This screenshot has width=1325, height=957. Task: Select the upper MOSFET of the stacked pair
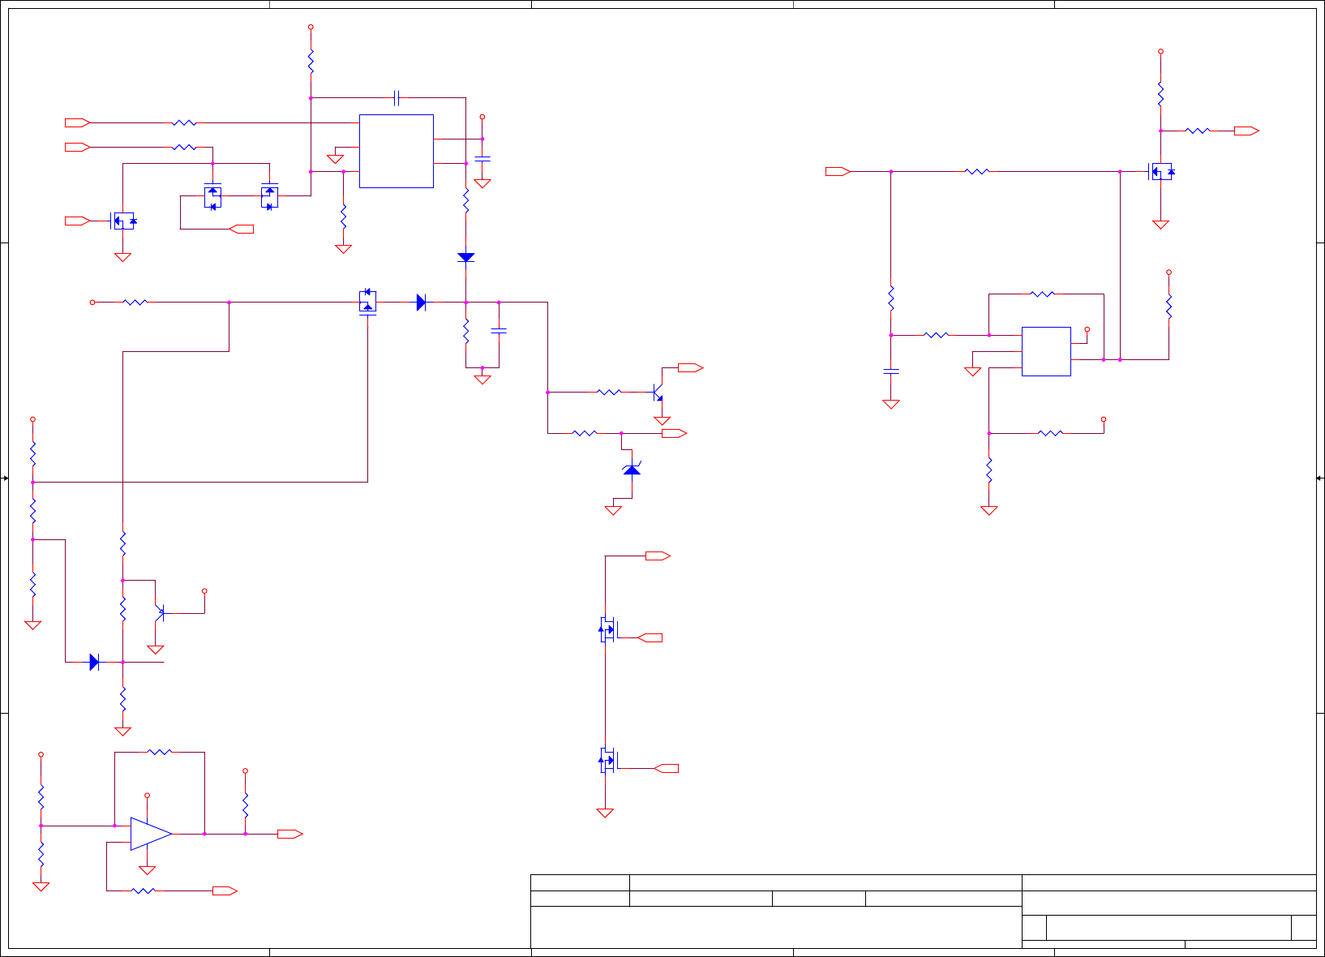point(607,629)
